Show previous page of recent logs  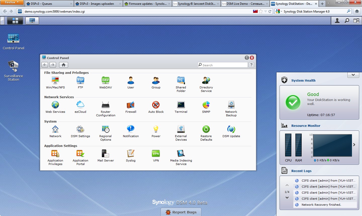[287, 185]
